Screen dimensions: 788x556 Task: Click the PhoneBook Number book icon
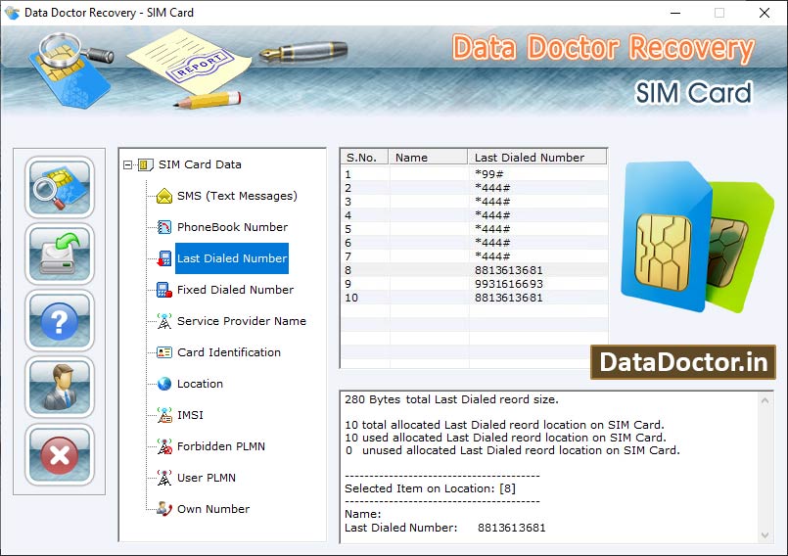164,227
